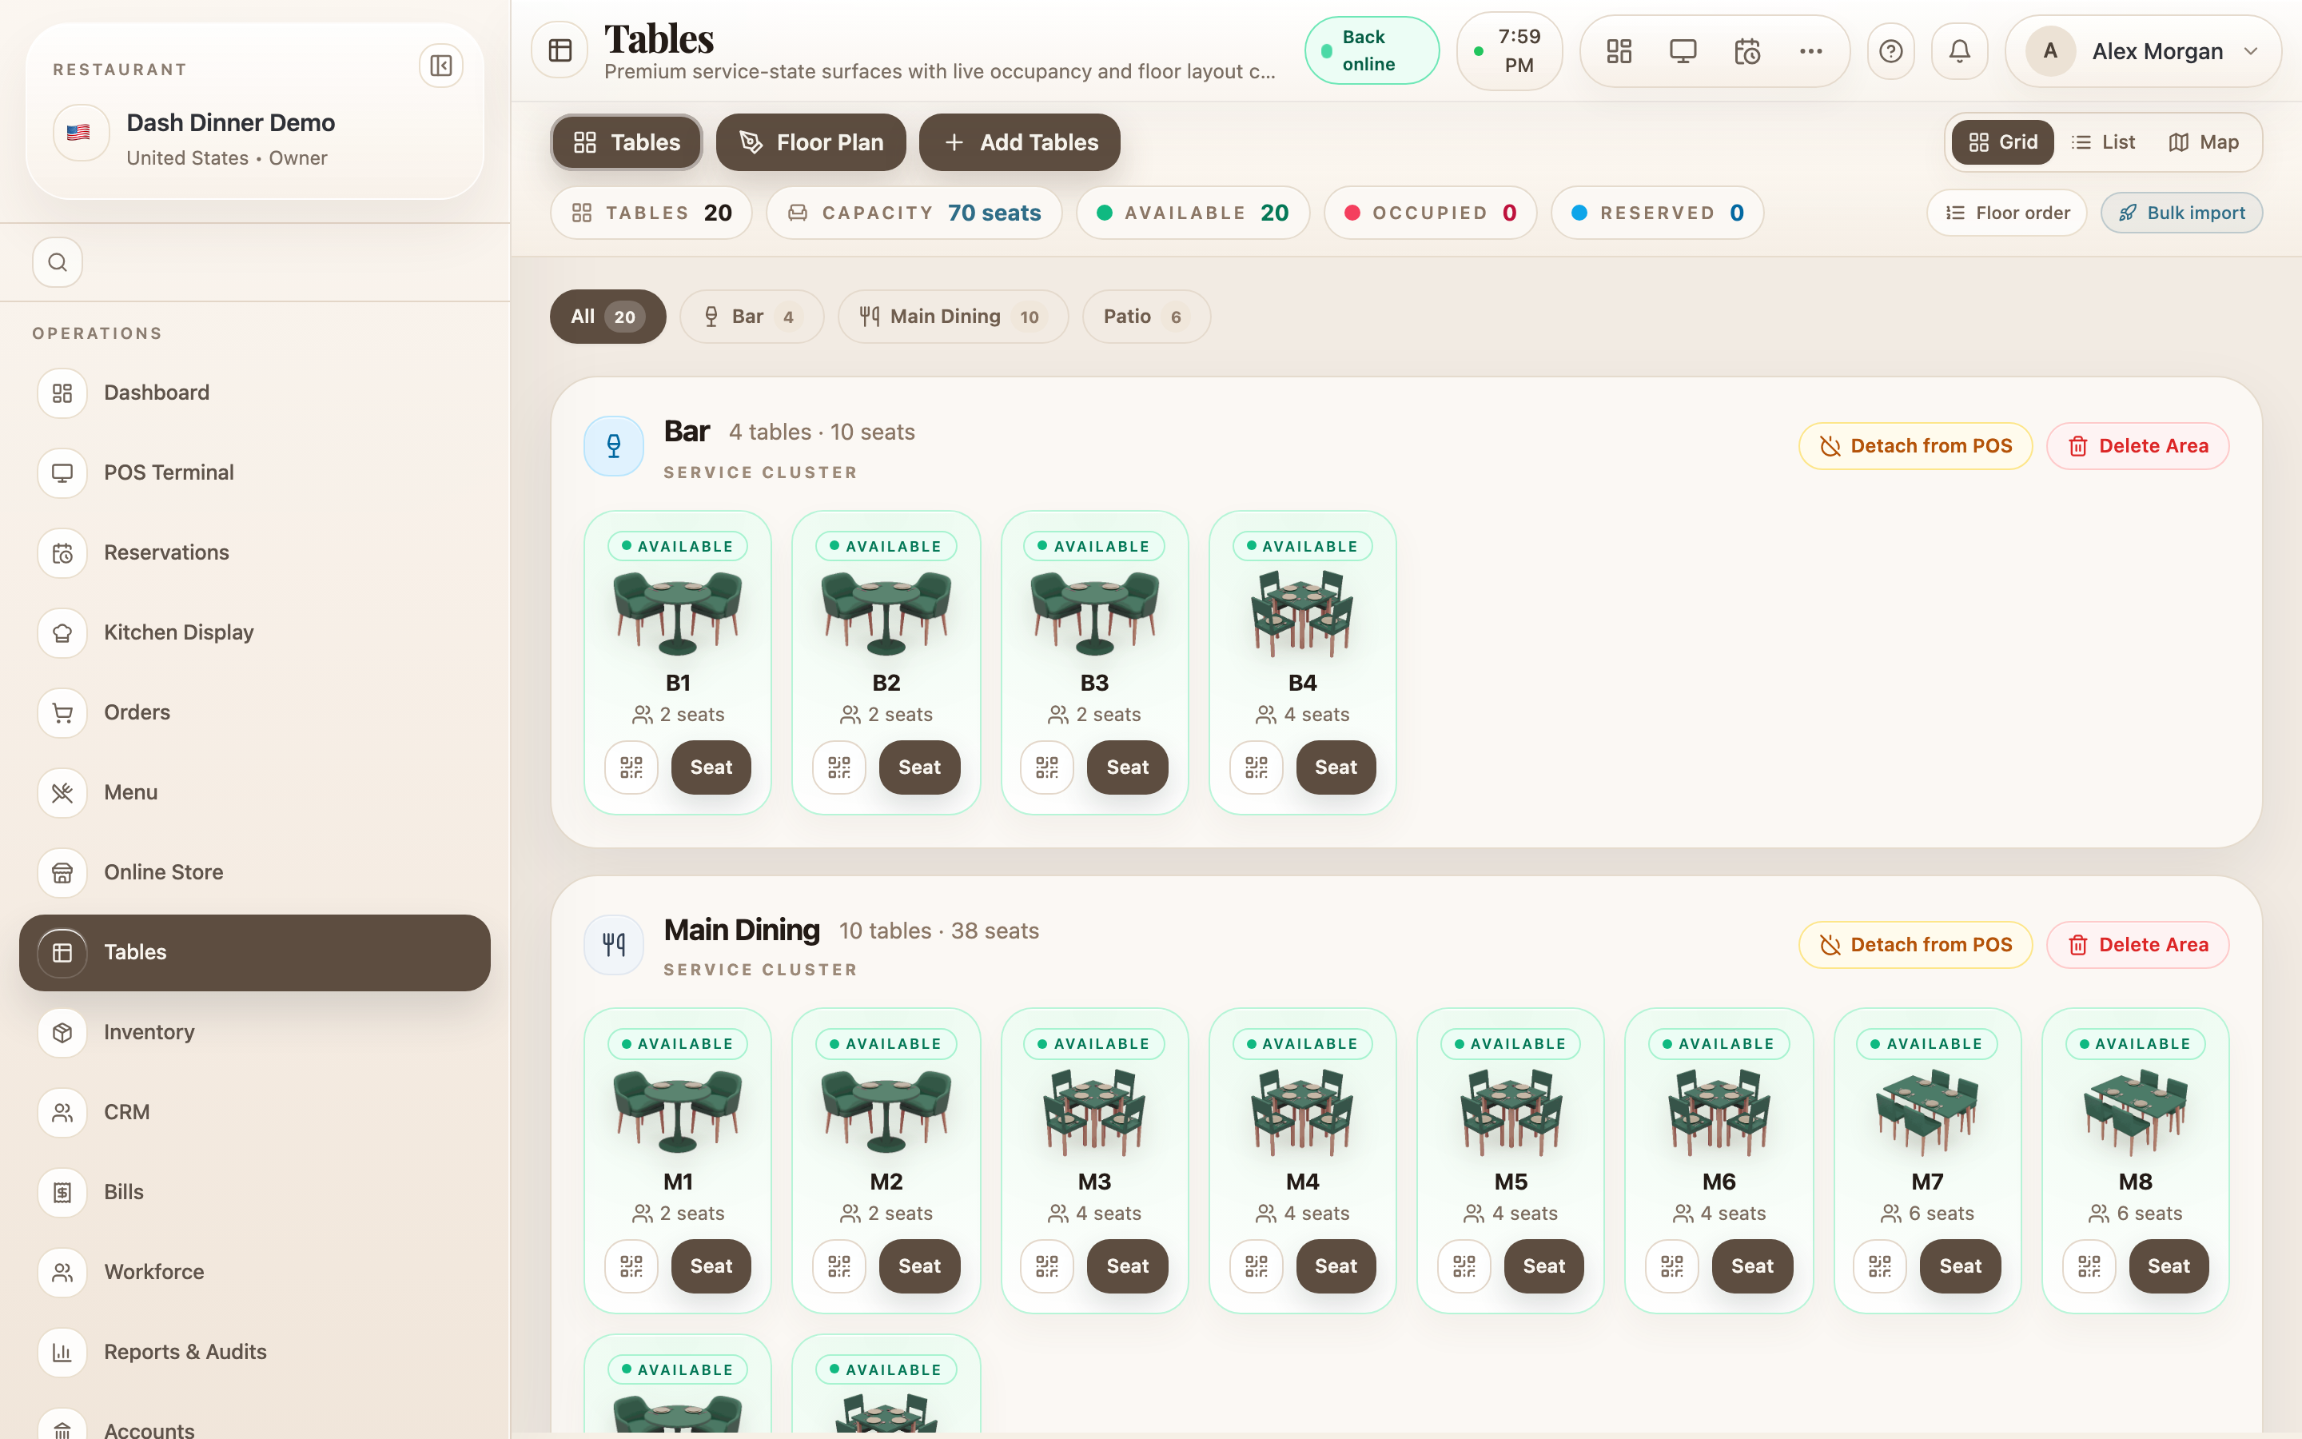Switch to List view
The image size is (2302, 1439).
(2103, 142)
